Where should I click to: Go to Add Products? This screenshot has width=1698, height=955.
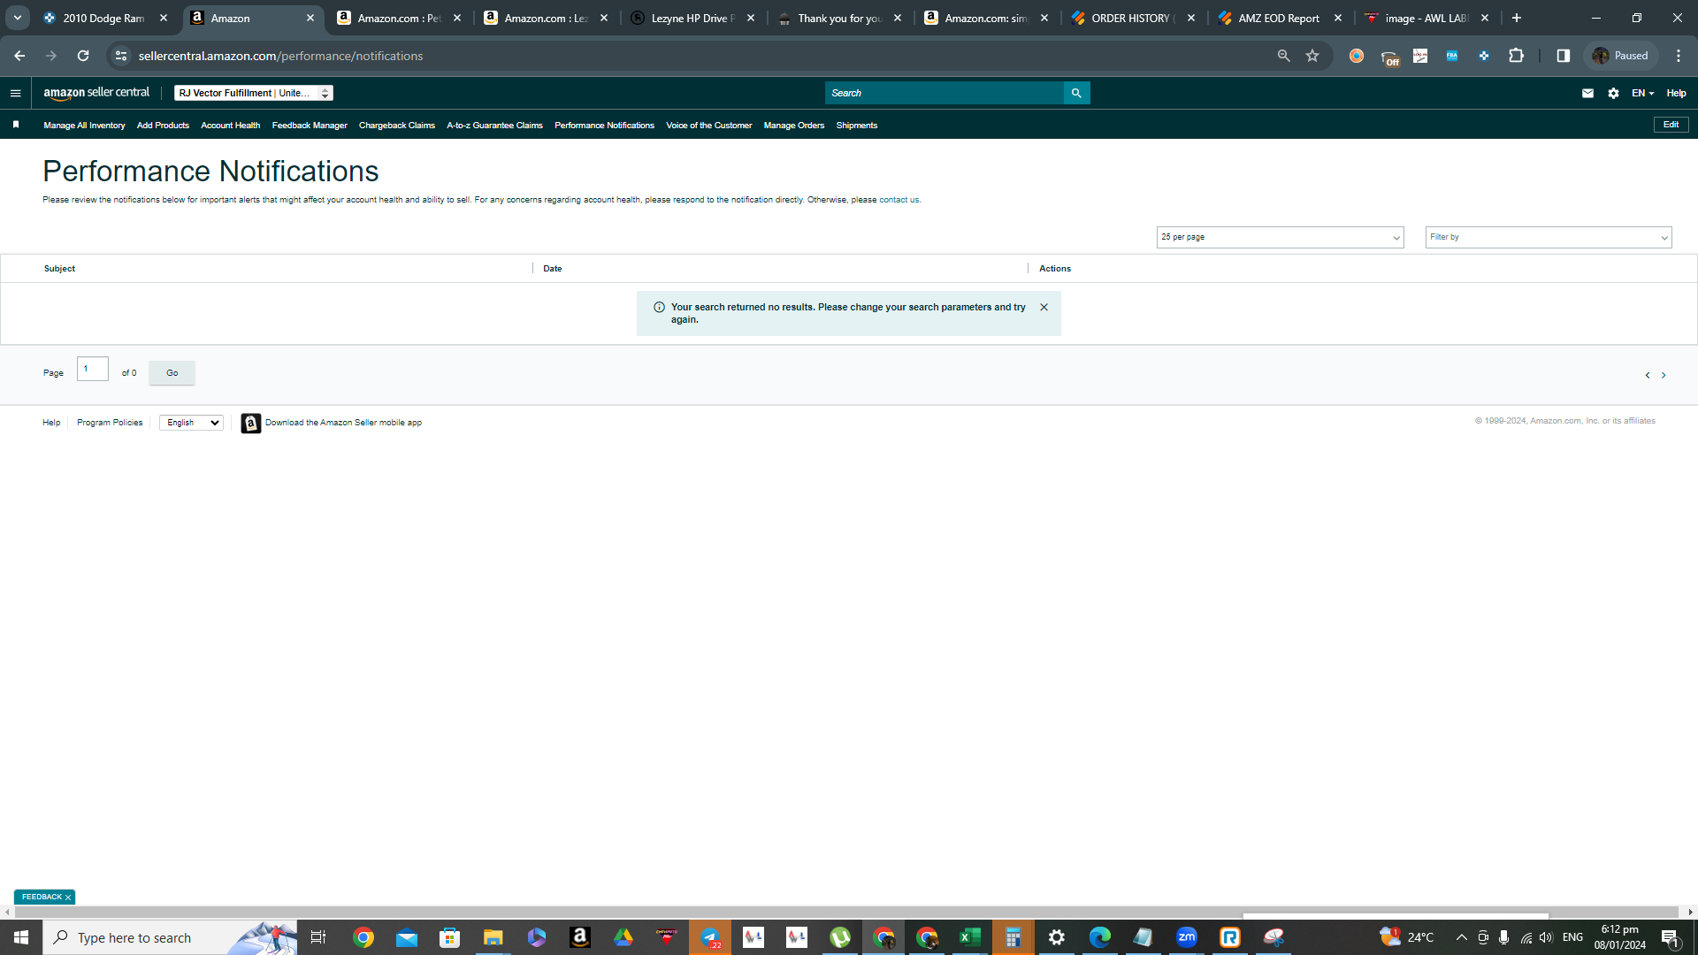click(163, 126)
